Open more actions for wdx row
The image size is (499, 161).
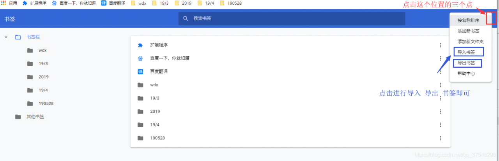pos(440,85)
